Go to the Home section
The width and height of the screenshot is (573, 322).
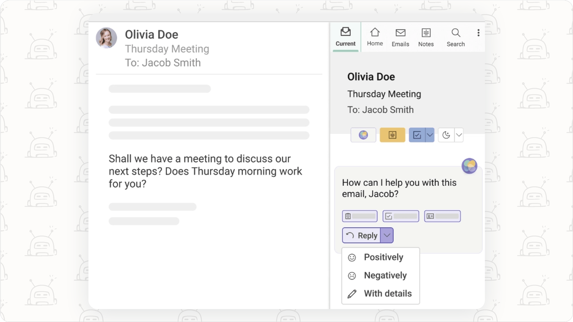point(374,37)
